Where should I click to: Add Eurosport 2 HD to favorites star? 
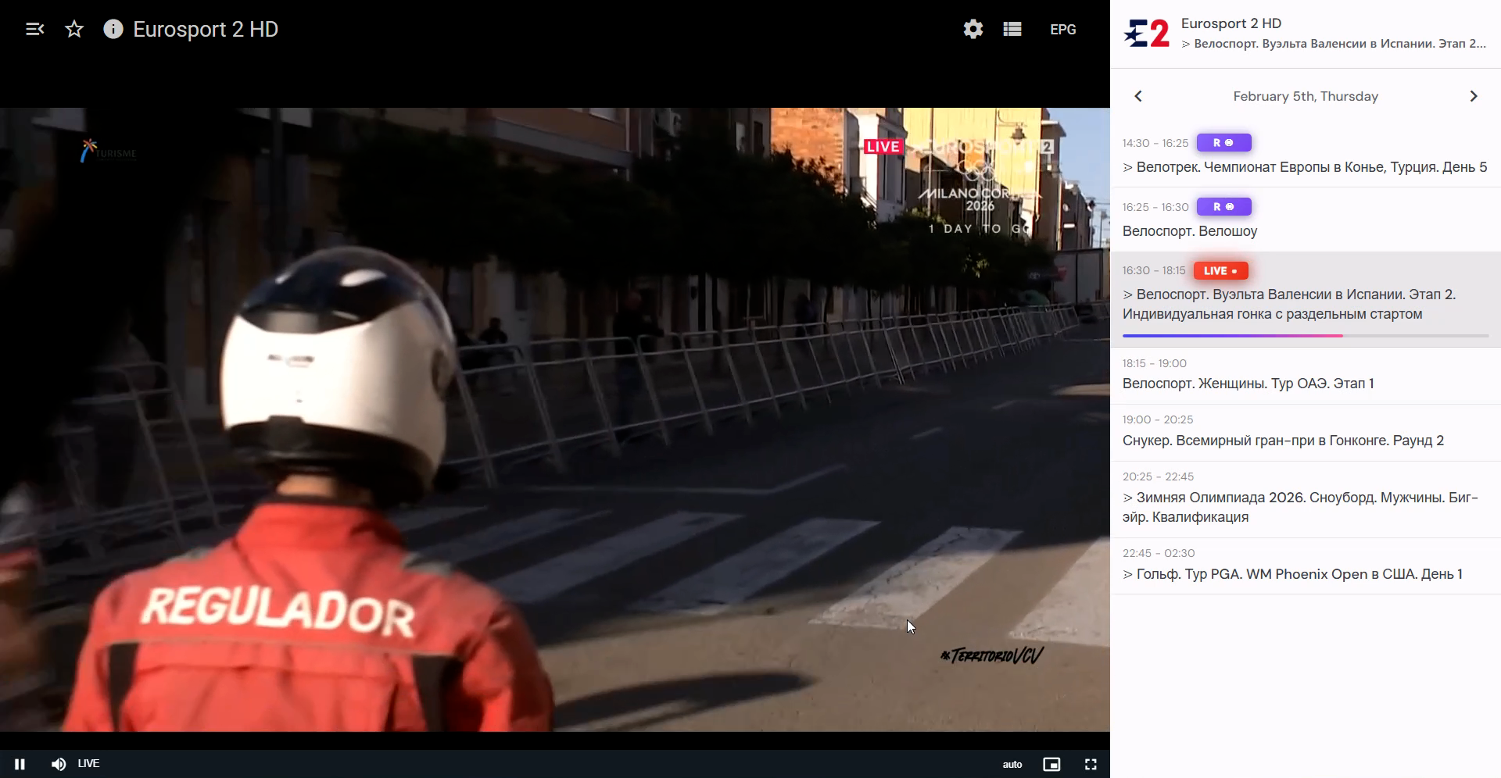coord(74,30)
